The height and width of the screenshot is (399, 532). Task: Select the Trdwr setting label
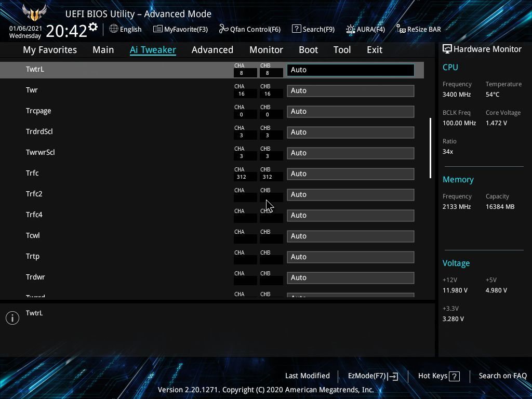(35, 277)
